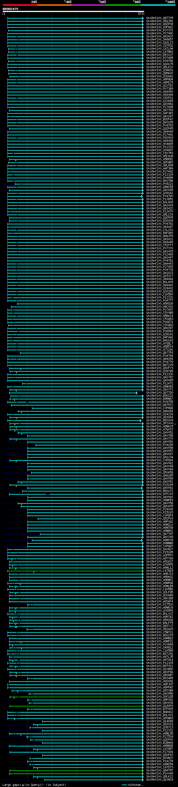This screenshot has height=787, width=178.
Task: Select label UniRef100_P09756
Action: pyautogui.click(x=160, y=61)
